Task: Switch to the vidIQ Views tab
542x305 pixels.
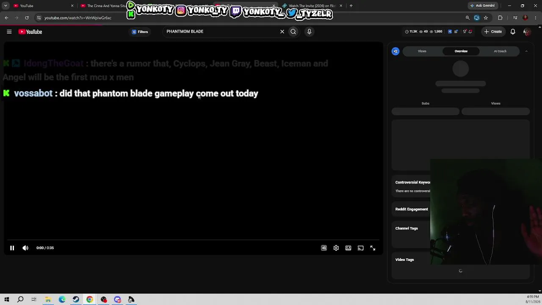Action: [422, 51]
